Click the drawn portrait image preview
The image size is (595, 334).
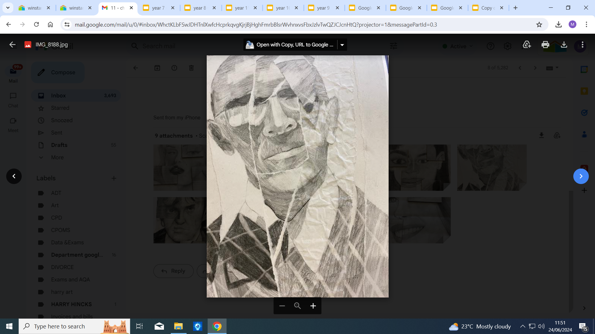click(x=297, y=176)
